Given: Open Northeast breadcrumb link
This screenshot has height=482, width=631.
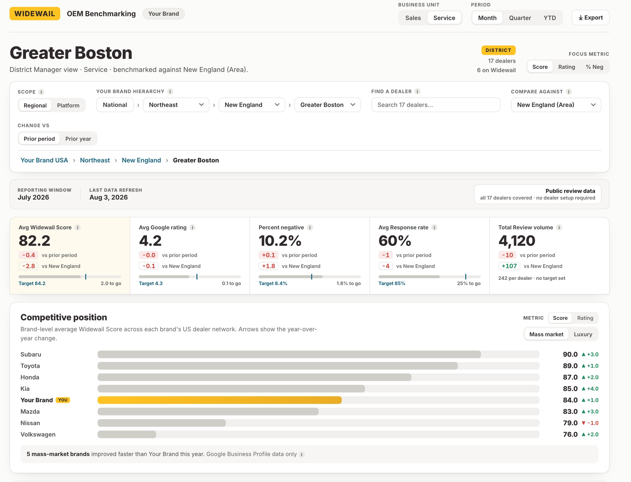Looking at the screenshot, I should [95, 160].
